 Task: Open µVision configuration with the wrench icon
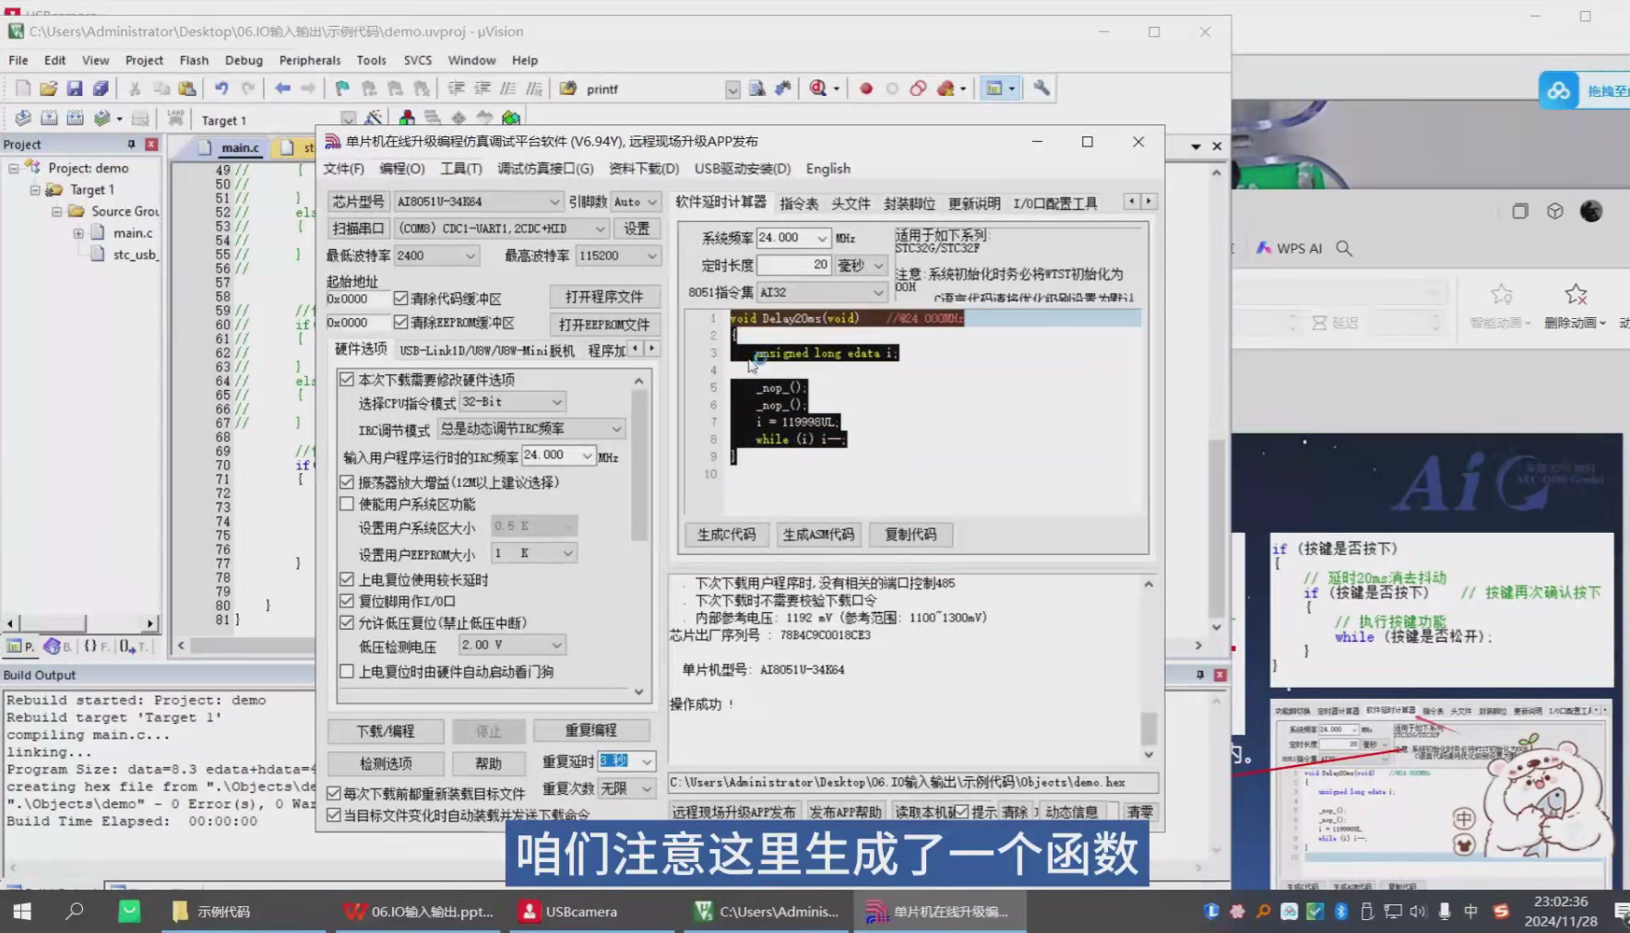tap(1041, 89)
